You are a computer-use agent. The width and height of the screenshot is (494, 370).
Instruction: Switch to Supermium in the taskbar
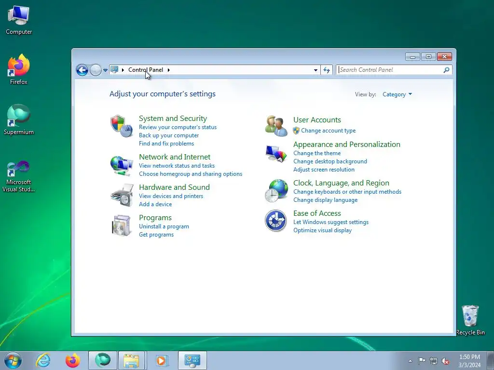pyautogui.click(x=103, y=360)
